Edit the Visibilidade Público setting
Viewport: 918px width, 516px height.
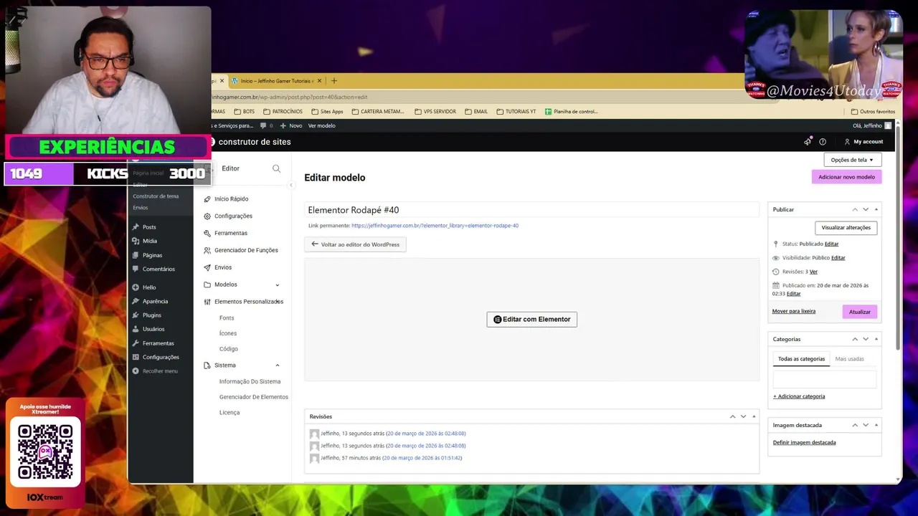(x=838, y=258)
